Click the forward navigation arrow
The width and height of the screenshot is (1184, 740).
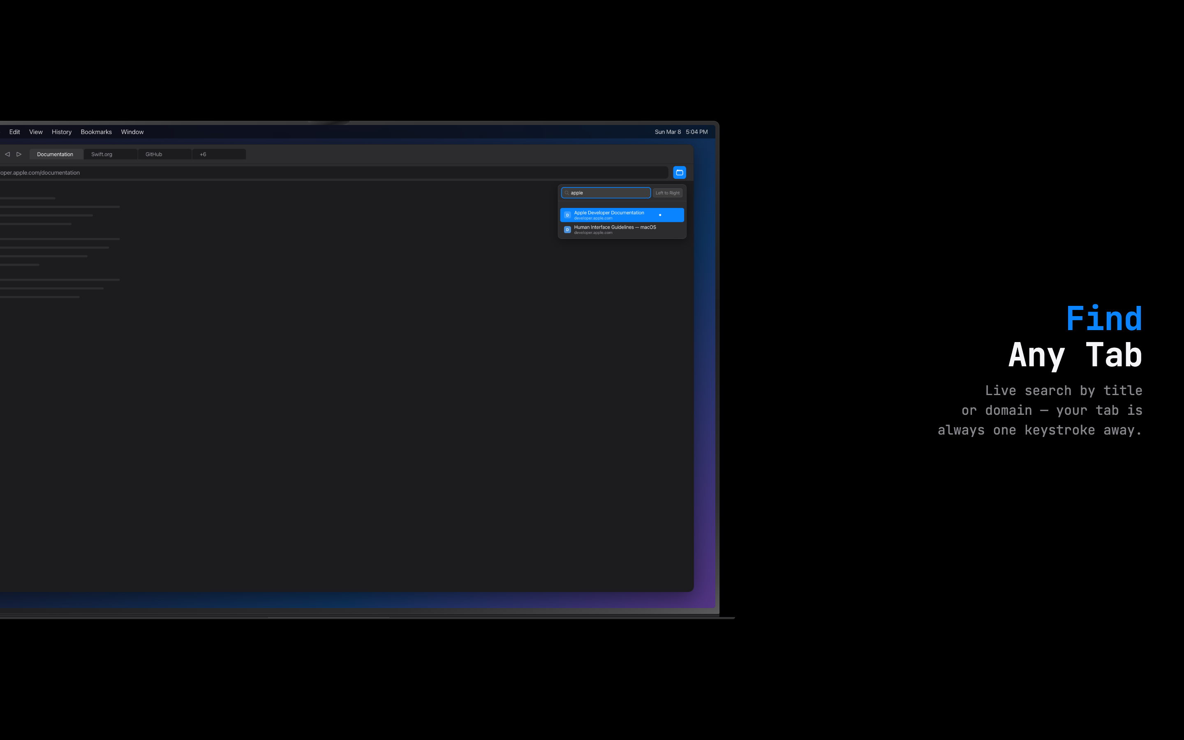point(19,154)
